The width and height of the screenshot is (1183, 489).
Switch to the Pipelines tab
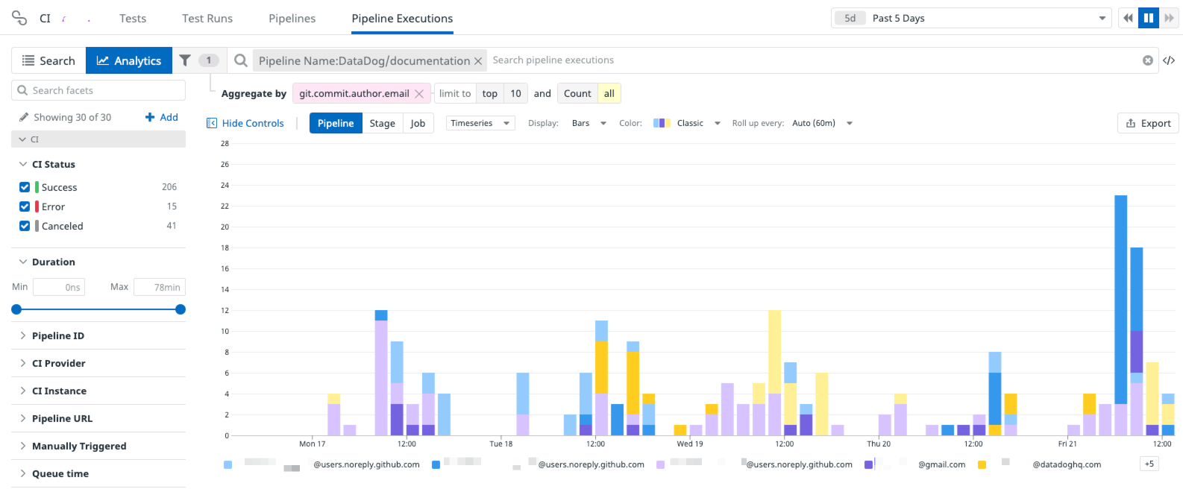[x=292, y=18]
